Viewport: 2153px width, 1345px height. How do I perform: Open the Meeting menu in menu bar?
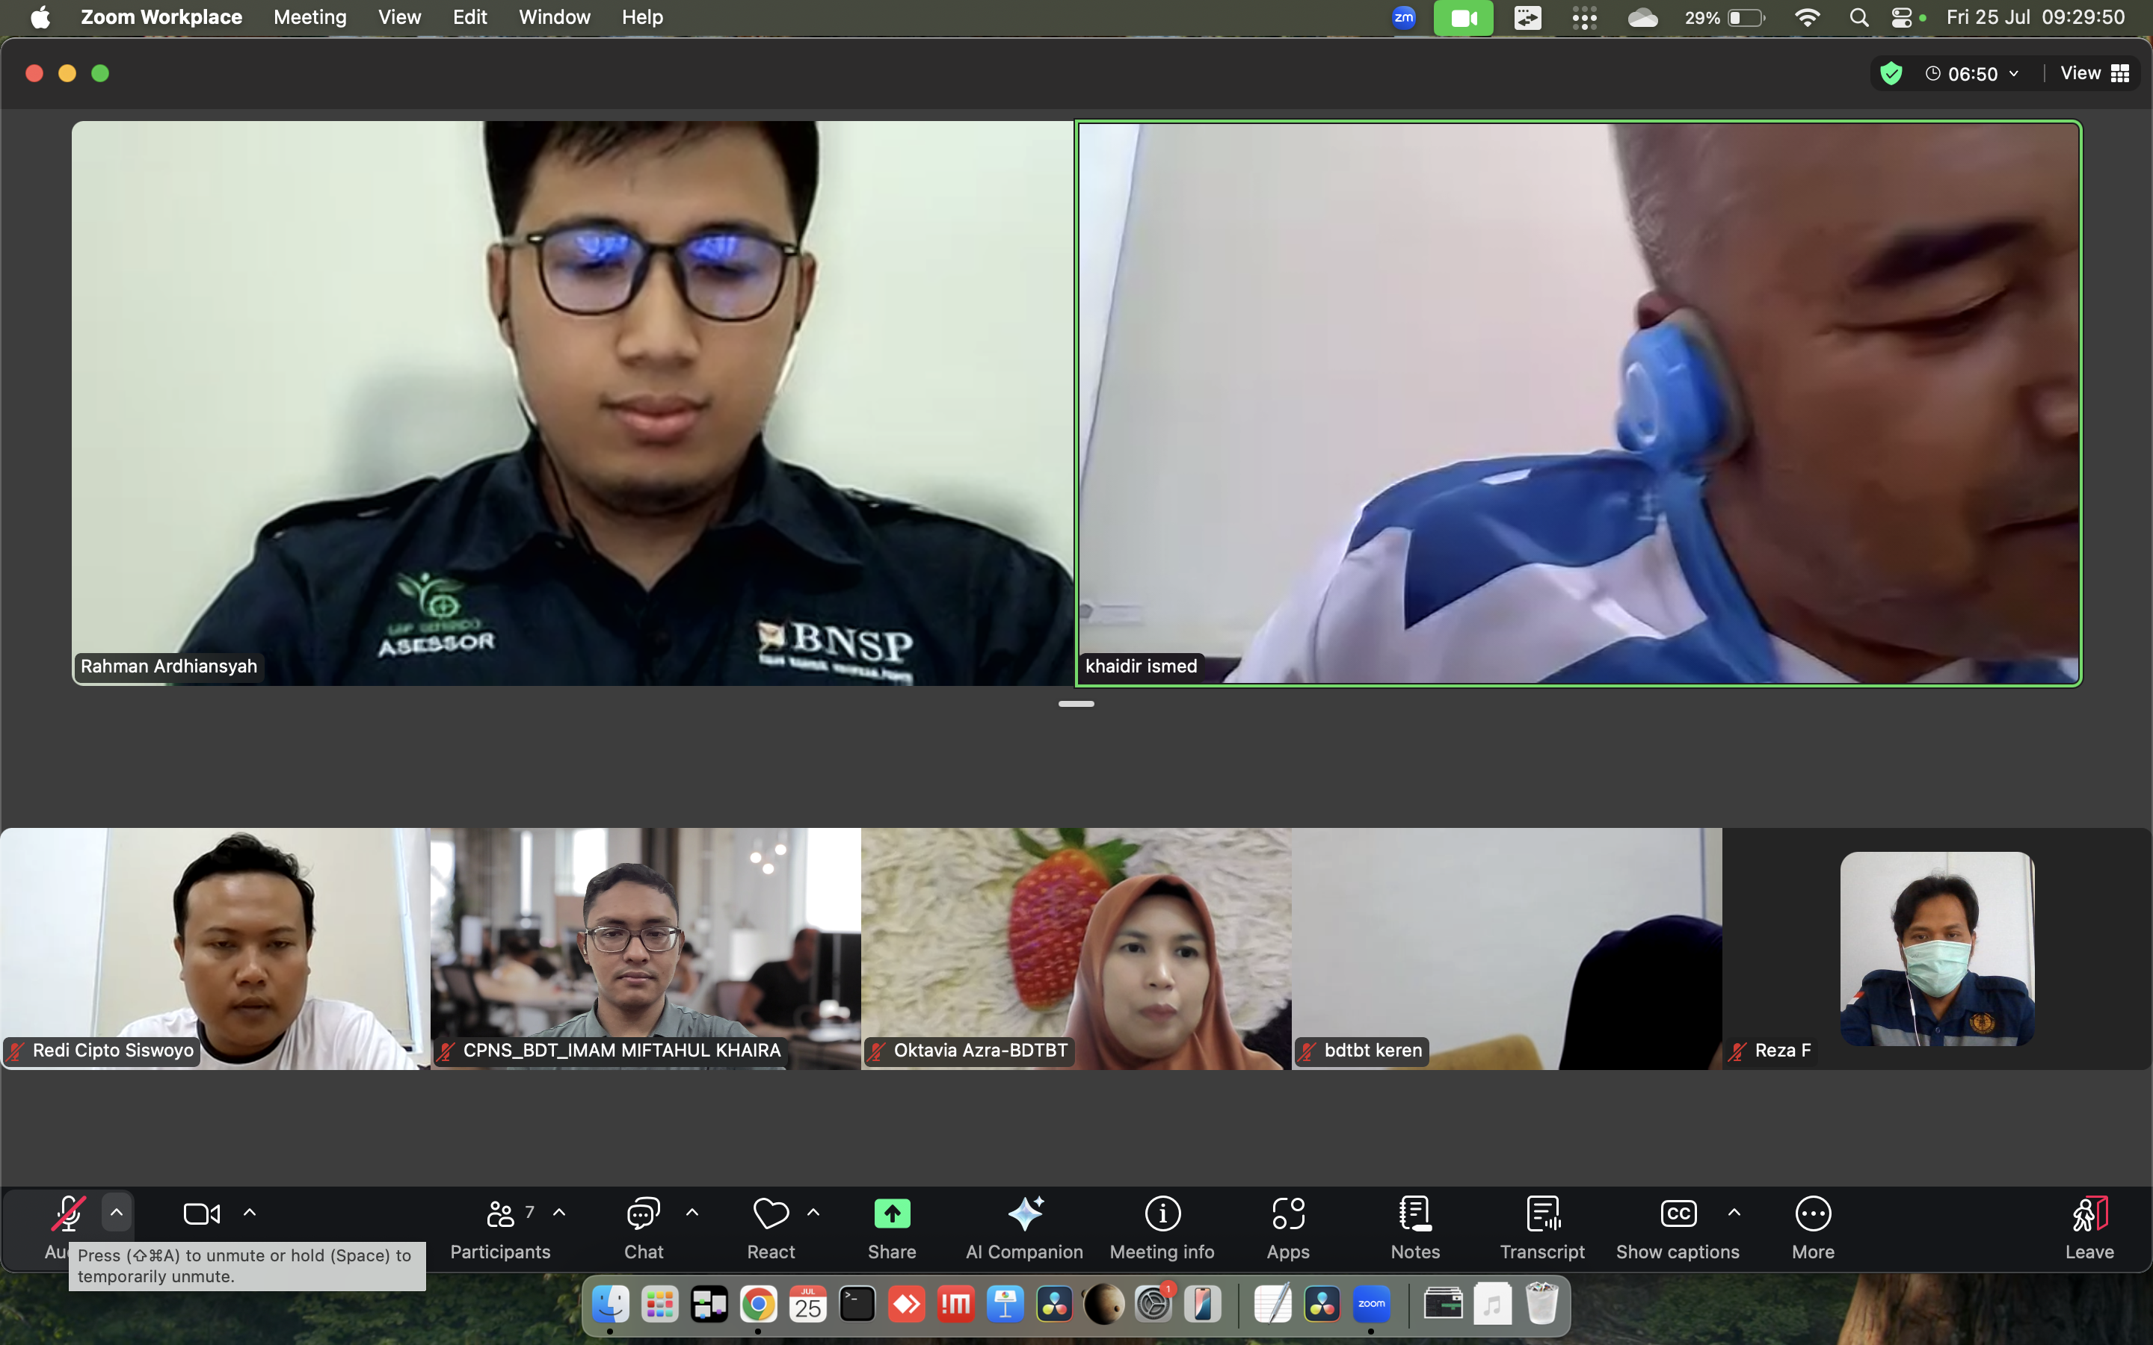pyautogui.click(x=309, y=17)
